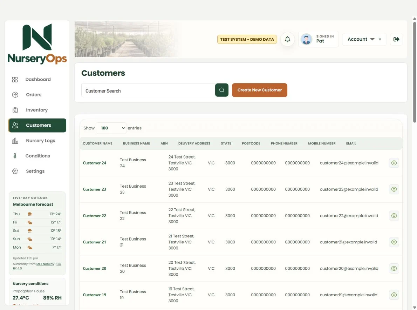The image size is (417, 310).
Task: Click the Dashboard grid icon
Action: click(15, 80)
